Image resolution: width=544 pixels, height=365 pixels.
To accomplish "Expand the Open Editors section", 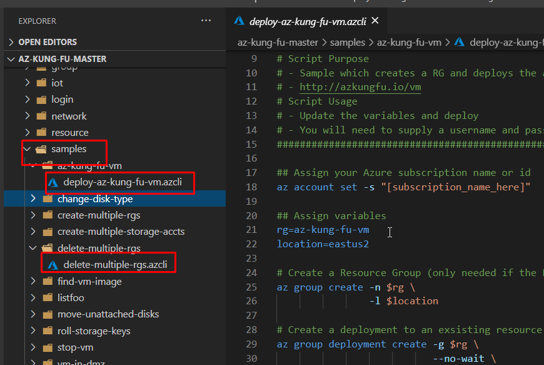I will point(11,42).
